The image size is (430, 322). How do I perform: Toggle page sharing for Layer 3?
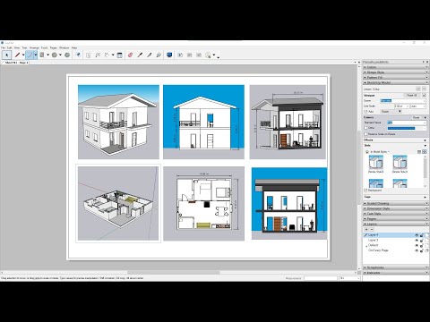pyautogui.click(x=426, y=241)
